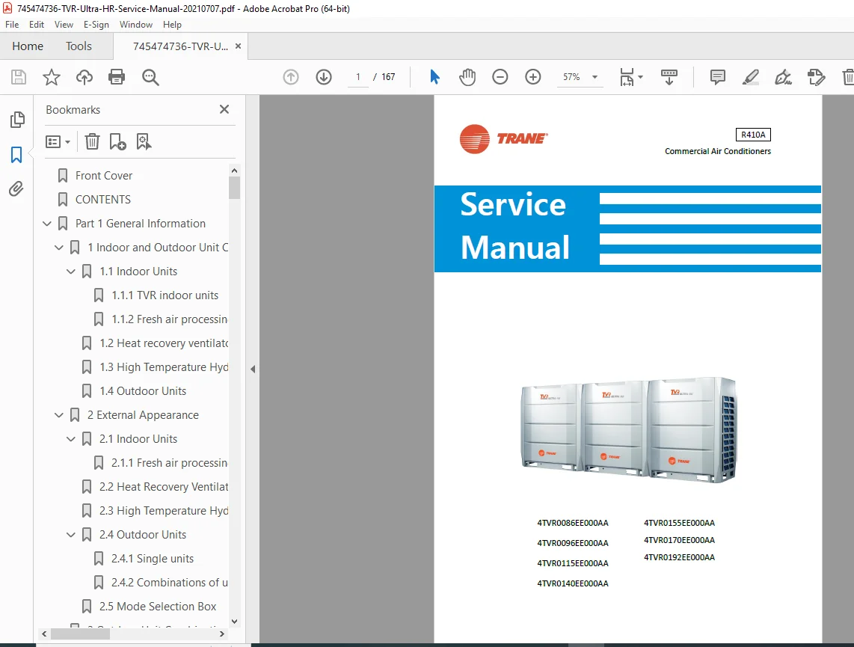
Task: Switch to the Tools tab
Action: [x=79, y=46]
